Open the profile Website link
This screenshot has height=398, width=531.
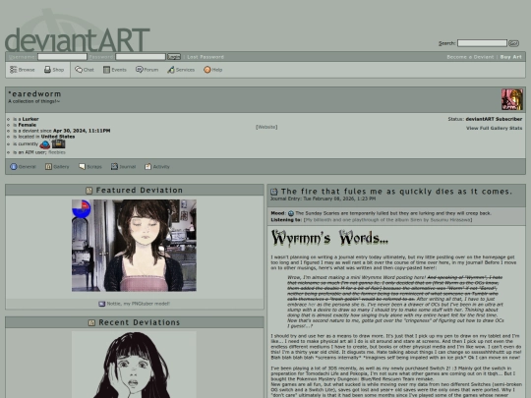click(266, 127)
